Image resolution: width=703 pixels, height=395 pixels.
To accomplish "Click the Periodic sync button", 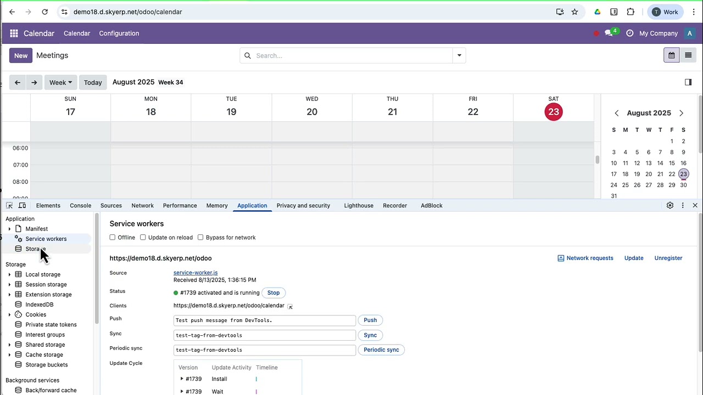I will click(x=381, y=349).
